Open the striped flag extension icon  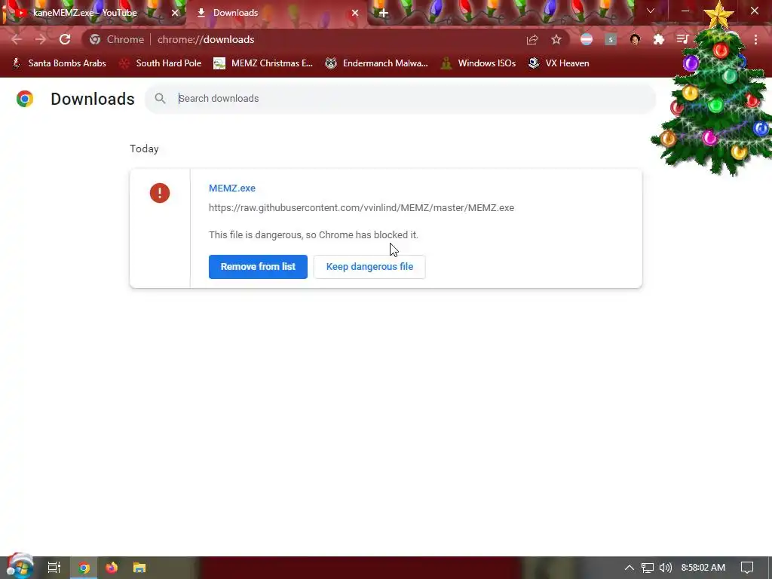pos(587,39)
